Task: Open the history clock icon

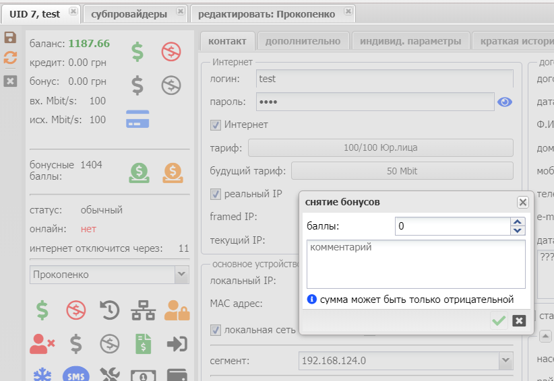Action: [x=109, y=310]
